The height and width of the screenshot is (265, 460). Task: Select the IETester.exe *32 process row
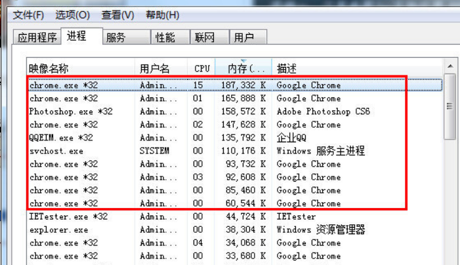pos(68,216)
